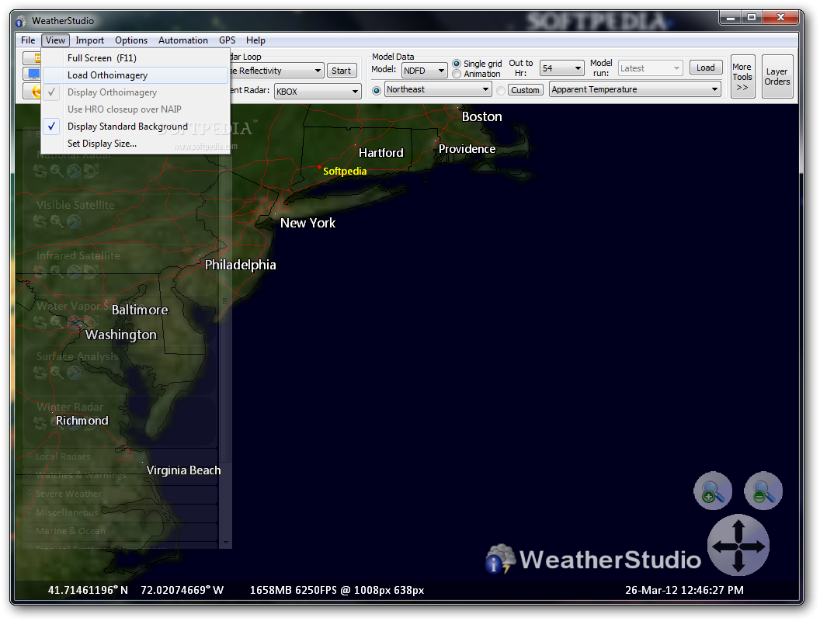Image resolution: width=820 pixels, height=621 pixels.
Task: Refresh the Infrared Satellite layer
Action: click(x=40, y=272)
